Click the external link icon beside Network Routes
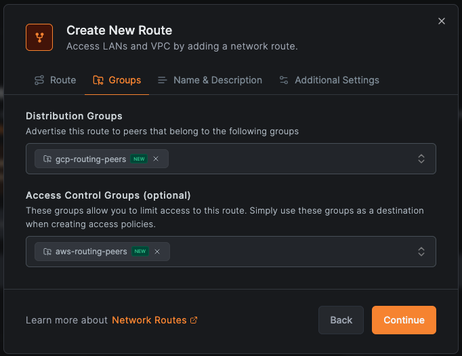Screen dimensions: 462x356 click(194, 320)
